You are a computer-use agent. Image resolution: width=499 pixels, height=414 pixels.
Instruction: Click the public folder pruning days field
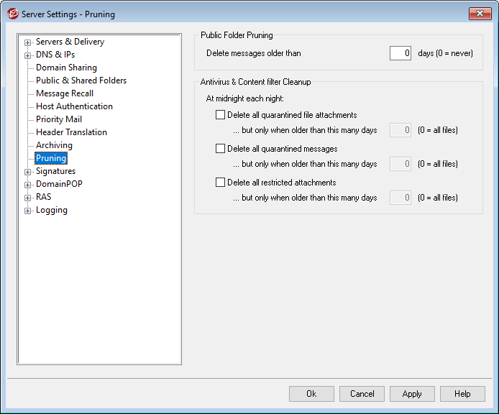[400, 53]
